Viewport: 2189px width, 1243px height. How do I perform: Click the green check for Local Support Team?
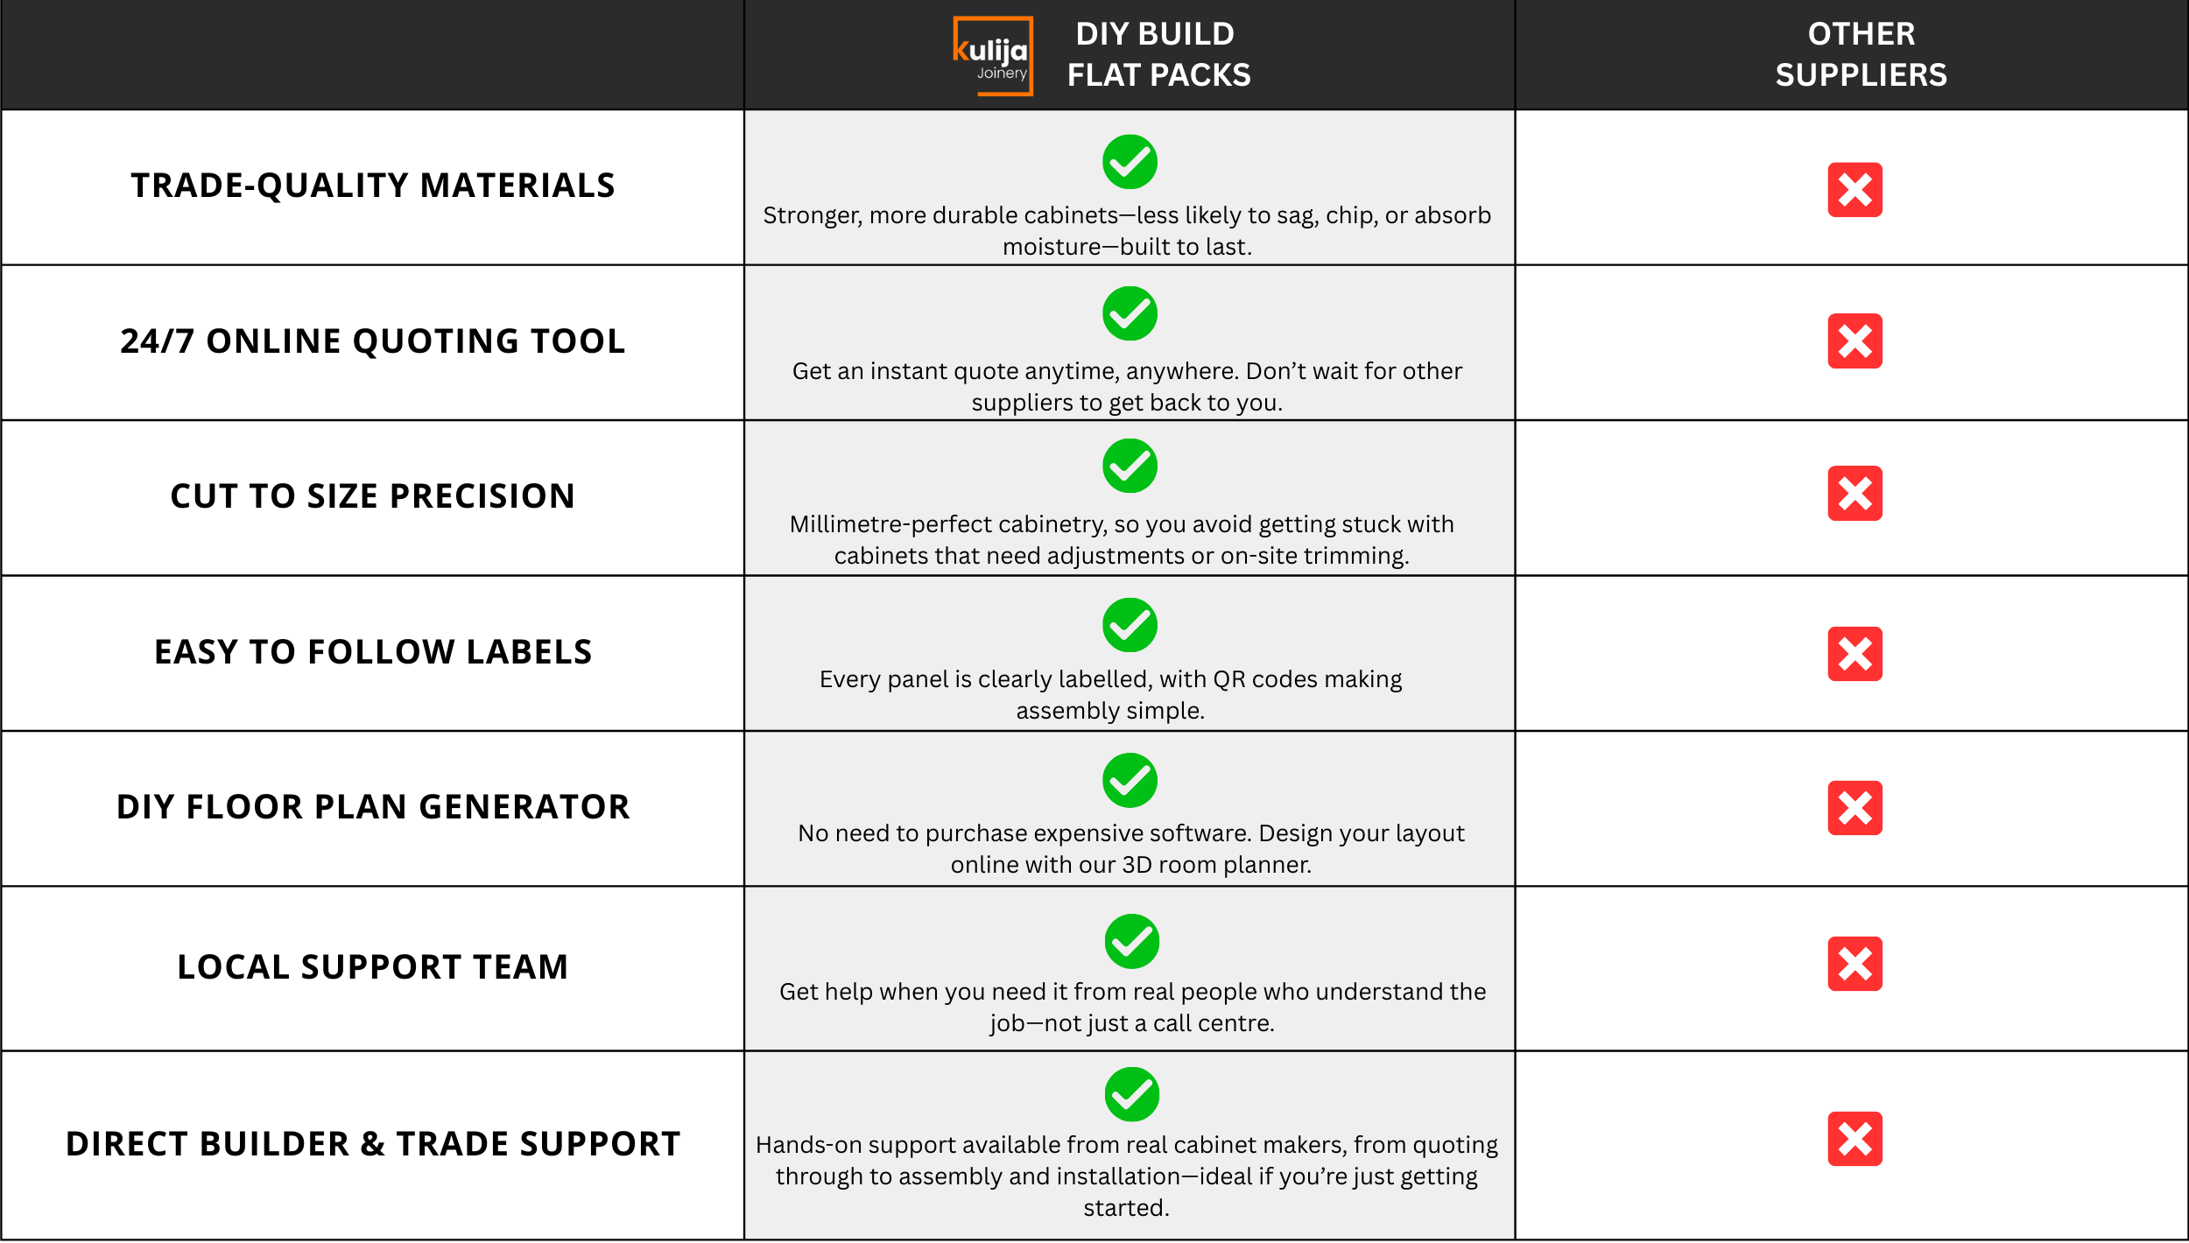pyautogui.click(x=1131, y=942)
